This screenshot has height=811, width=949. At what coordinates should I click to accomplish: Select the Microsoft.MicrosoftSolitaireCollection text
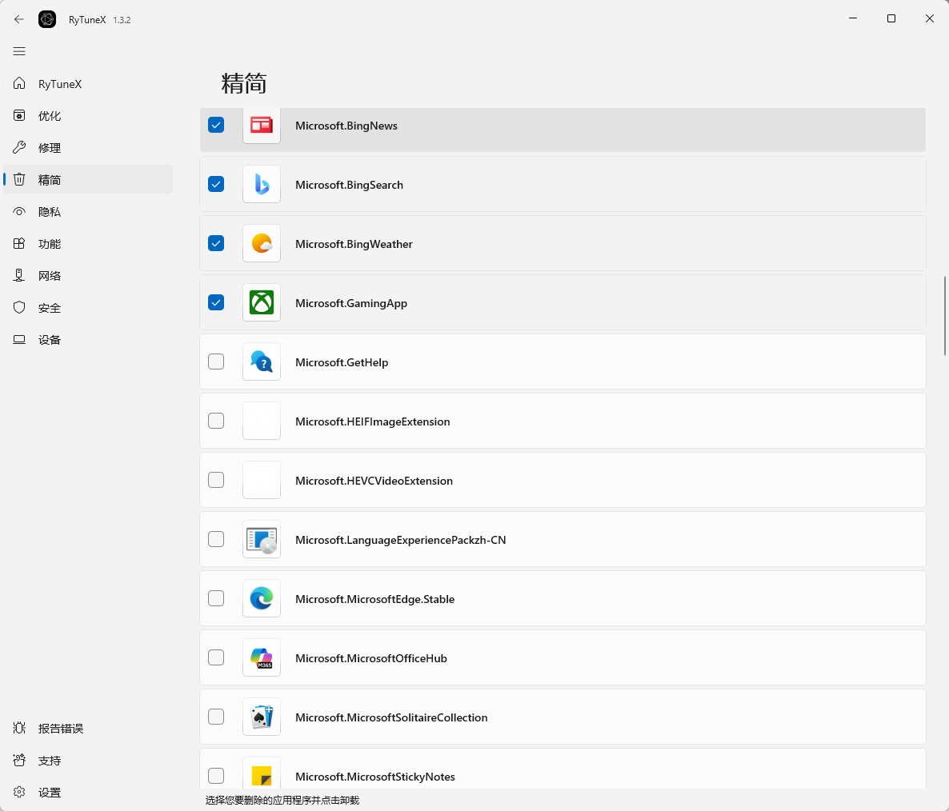pos(391,718)
